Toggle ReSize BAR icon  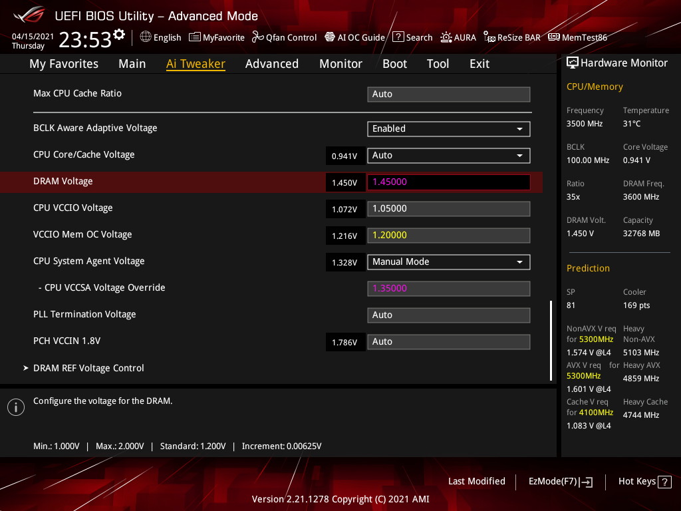click(489, 37)
